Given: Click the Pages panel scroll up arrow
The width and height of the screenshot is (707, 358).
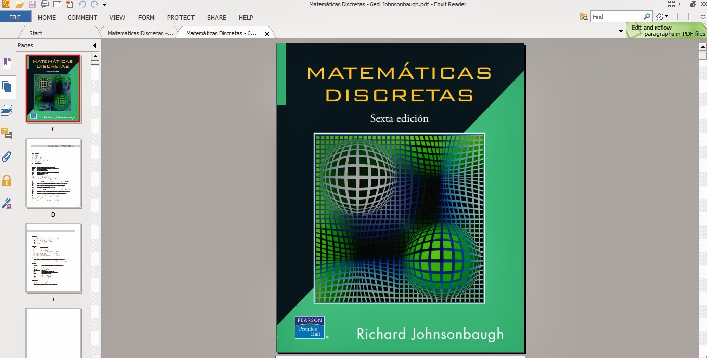Looking at the screenshot, I should tap(95, 56).
